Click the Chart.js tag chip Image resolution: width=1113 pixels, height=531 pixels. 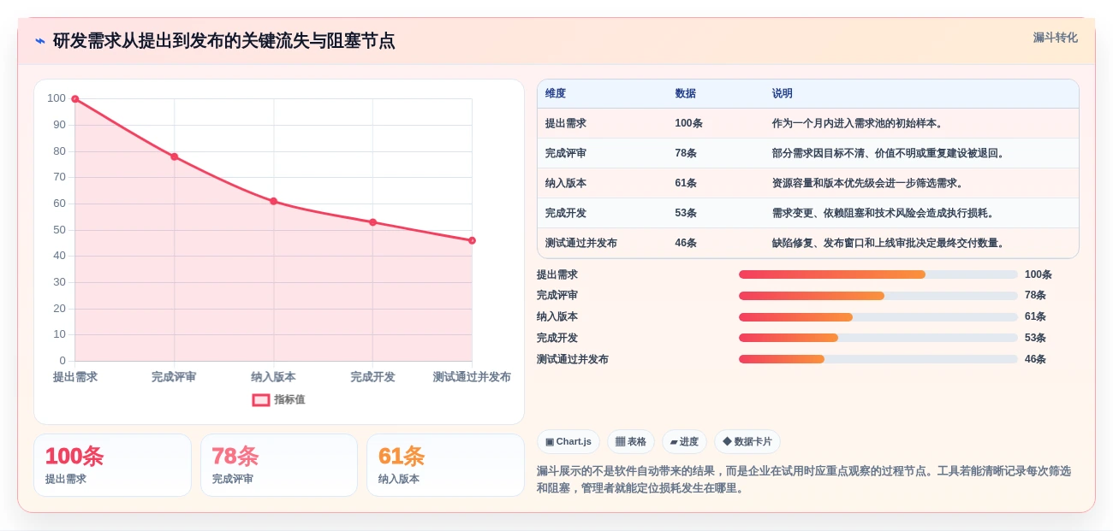568,441
